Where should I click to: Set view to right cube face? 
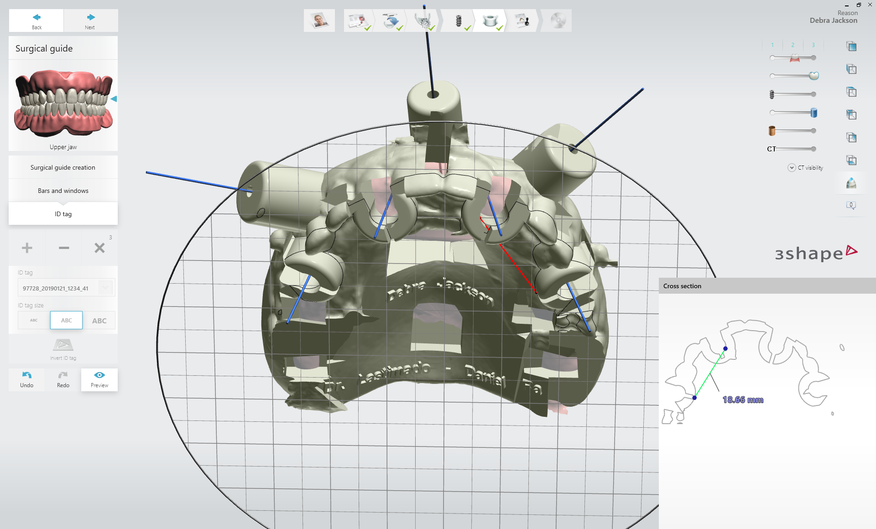[851, 138]
